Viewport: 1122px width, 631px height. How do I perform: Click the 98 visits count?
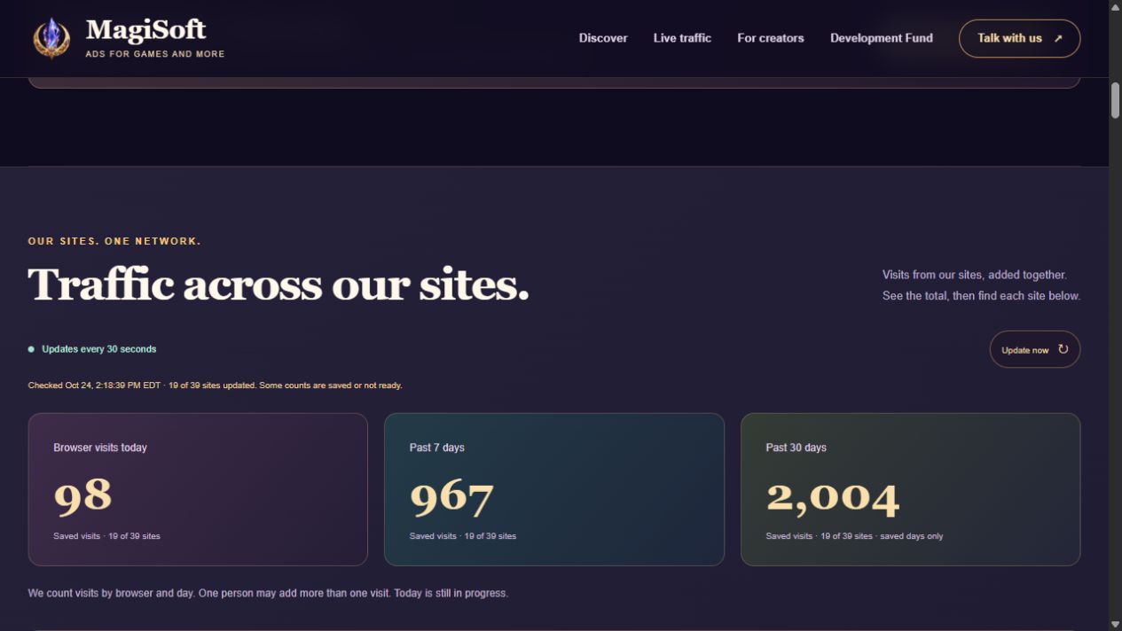82,496
